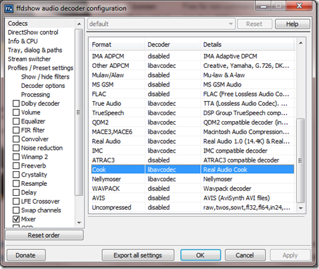Enable the Dolby decoder checkbox
Viewport: 319px width, 269px height.
pos(16,103)
